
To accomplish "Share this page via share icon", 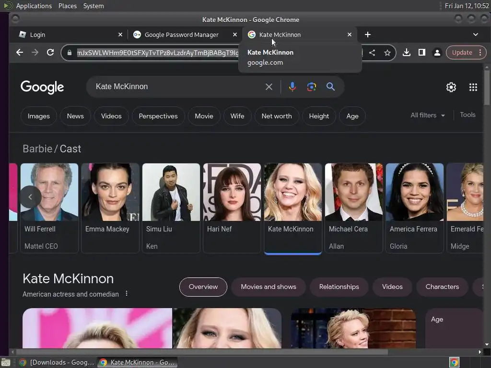I will [x=372, y=53].
